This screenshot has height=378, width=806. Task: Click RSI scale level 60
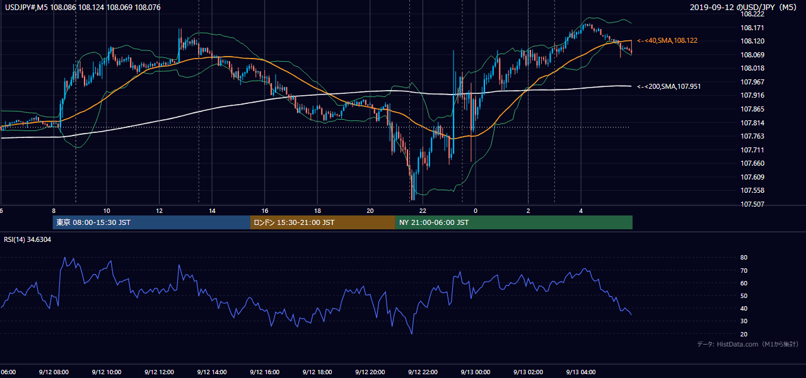pos(744,283)
